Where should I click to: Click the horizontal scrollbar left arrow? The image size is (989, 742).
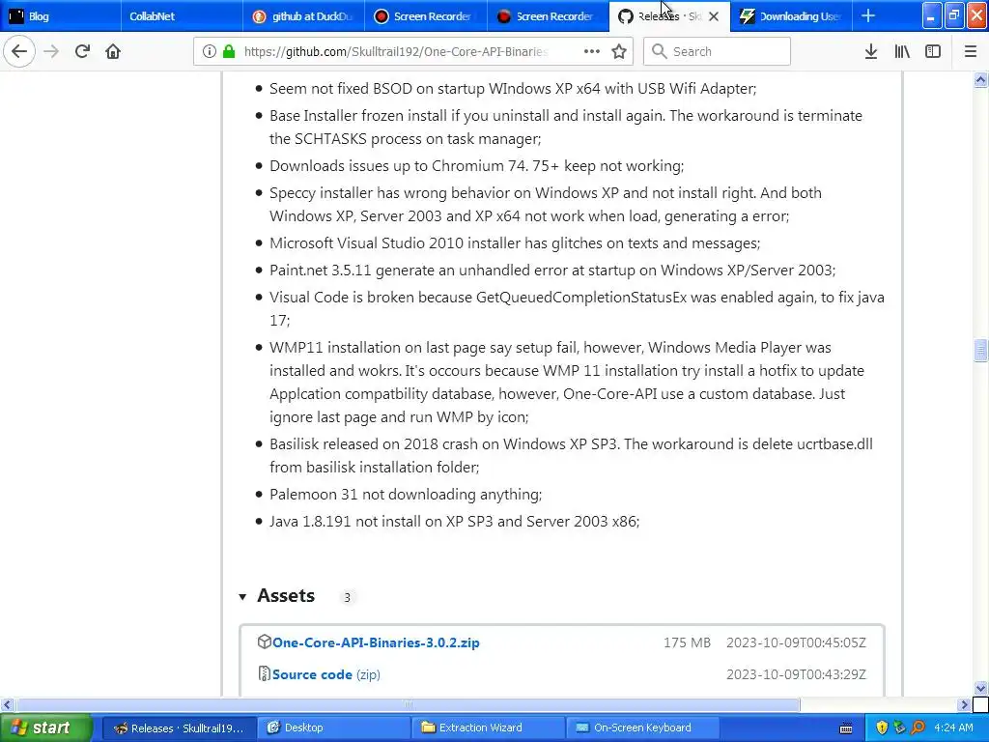[8, 704]
